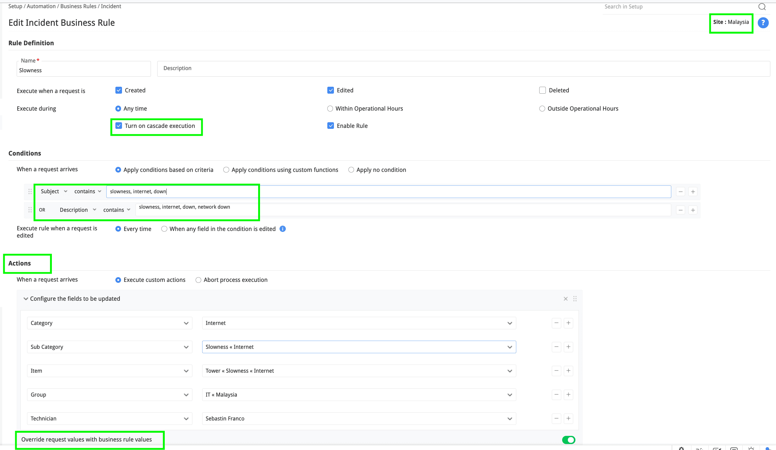The image size is (776, 450).
Task: Toggle off Override request values switch
Action: tap(568, 440)
